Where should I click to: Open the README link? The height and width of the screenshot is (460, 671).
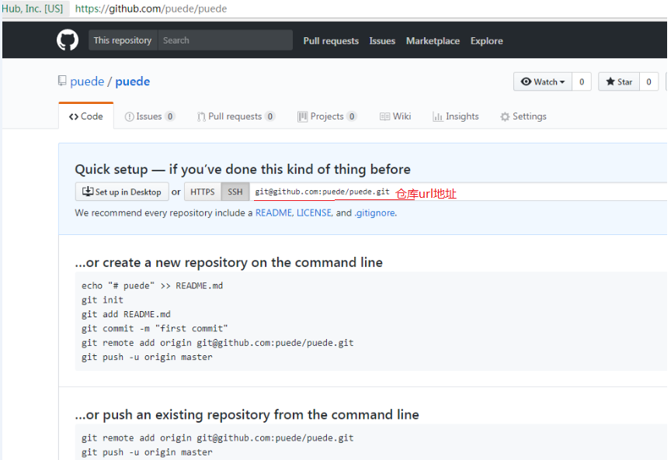pos(273,213)
